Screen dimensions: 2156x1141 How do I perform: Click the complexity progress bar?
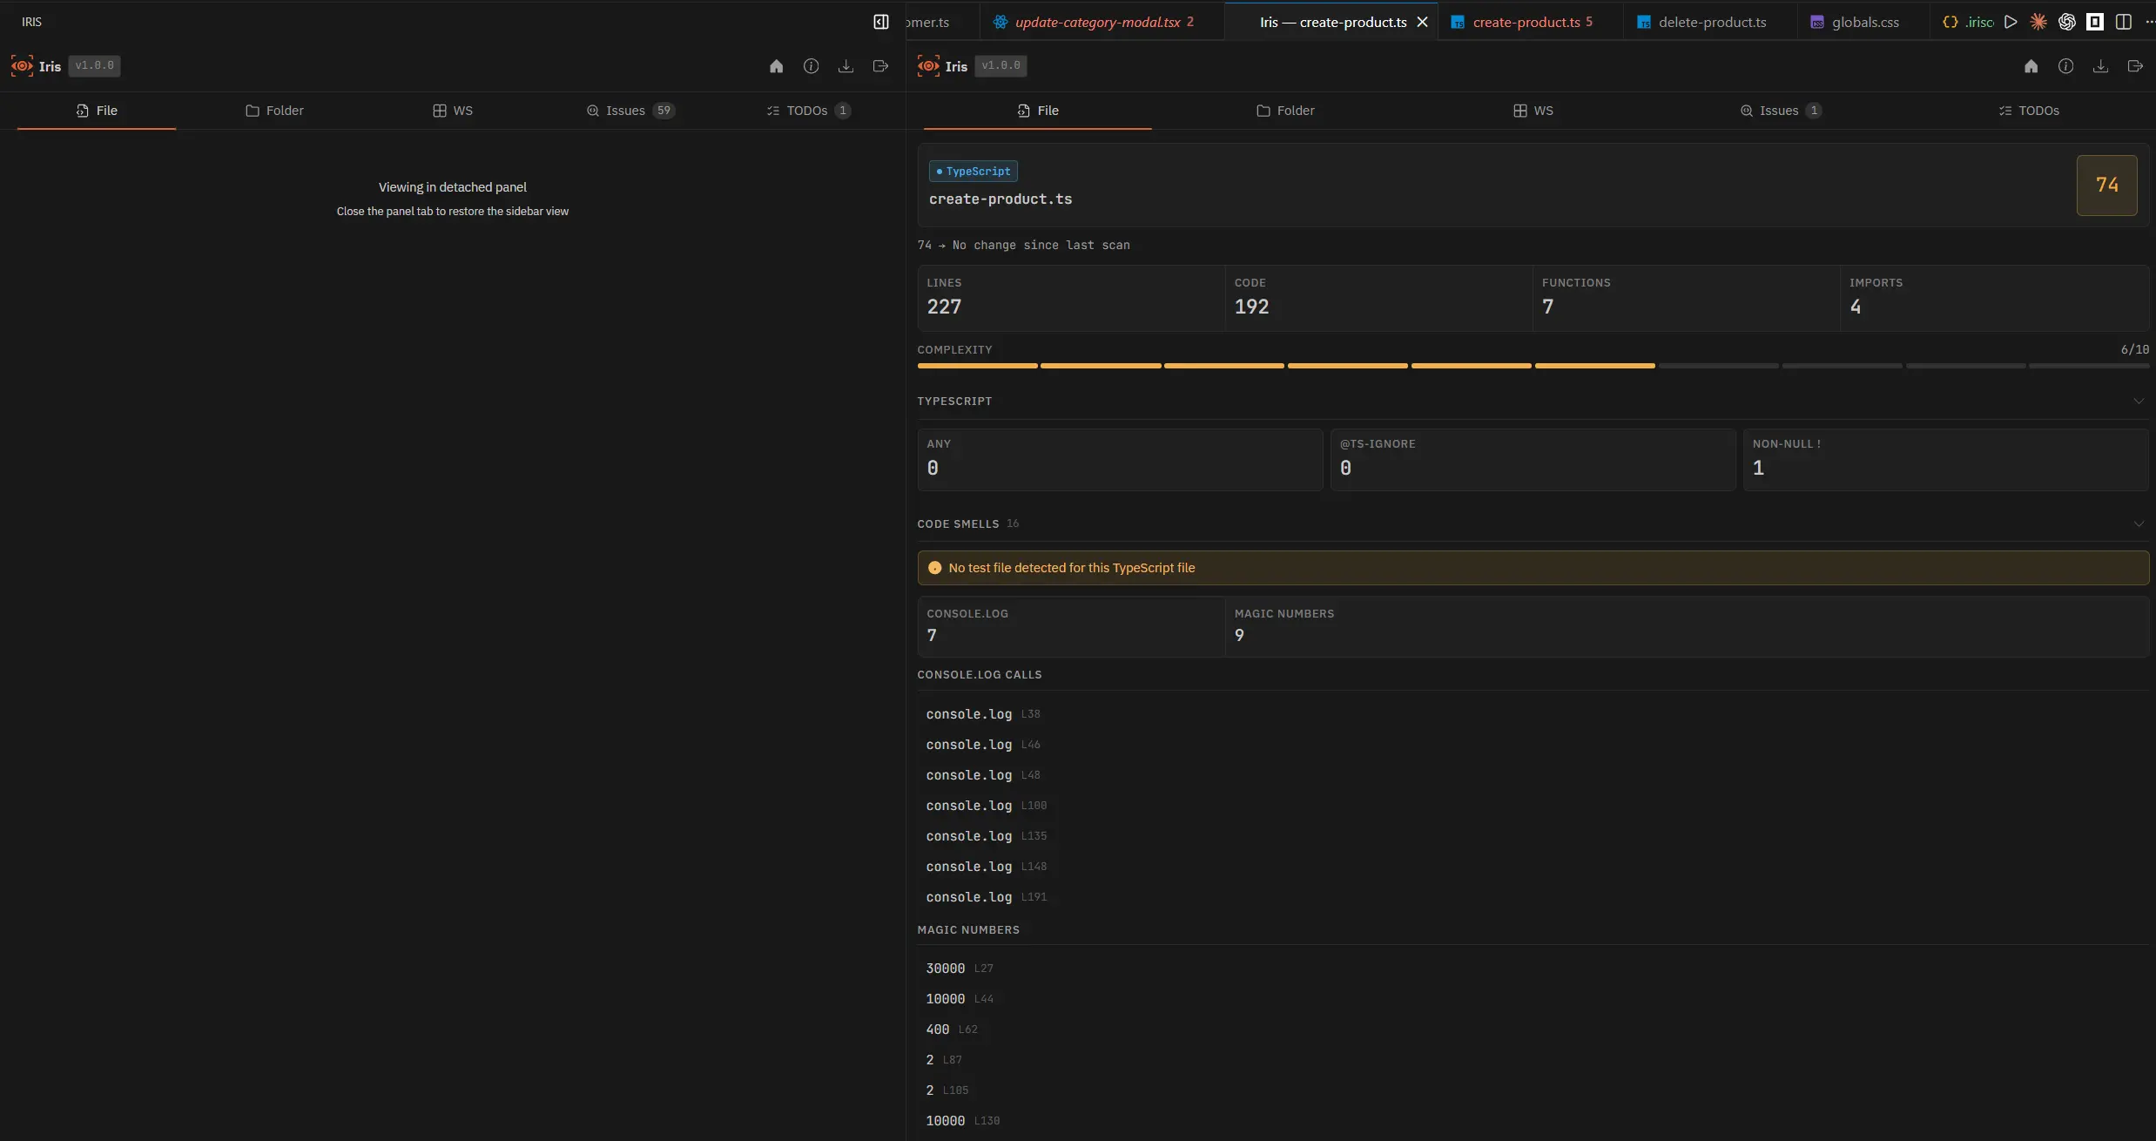pyautogui.click(x=1533, y=366)
